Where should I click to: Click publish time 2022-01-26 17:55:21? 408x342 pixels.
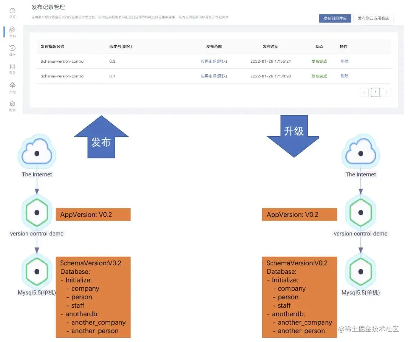click(270, 62)
